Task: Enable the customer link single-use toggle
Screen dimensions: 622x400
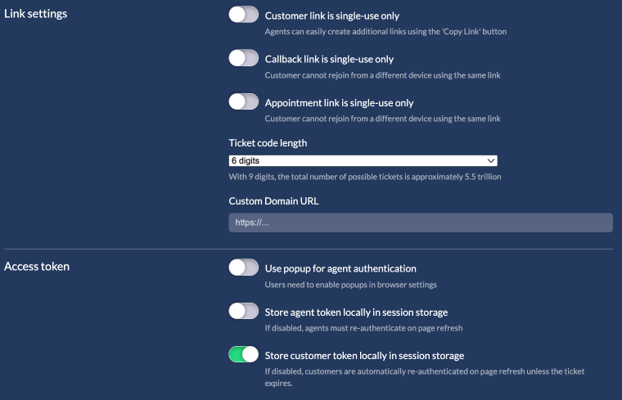Action: pyautogui.click(x=243, y=15)
